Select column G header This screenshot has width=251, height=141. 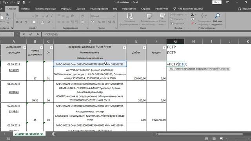175,42
